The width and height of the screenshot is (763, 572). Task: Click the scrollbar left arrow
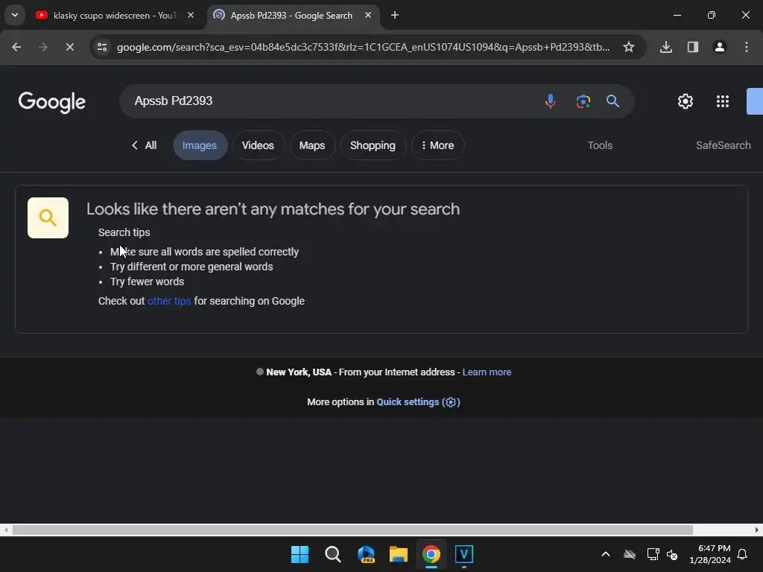tap(6, 530)
